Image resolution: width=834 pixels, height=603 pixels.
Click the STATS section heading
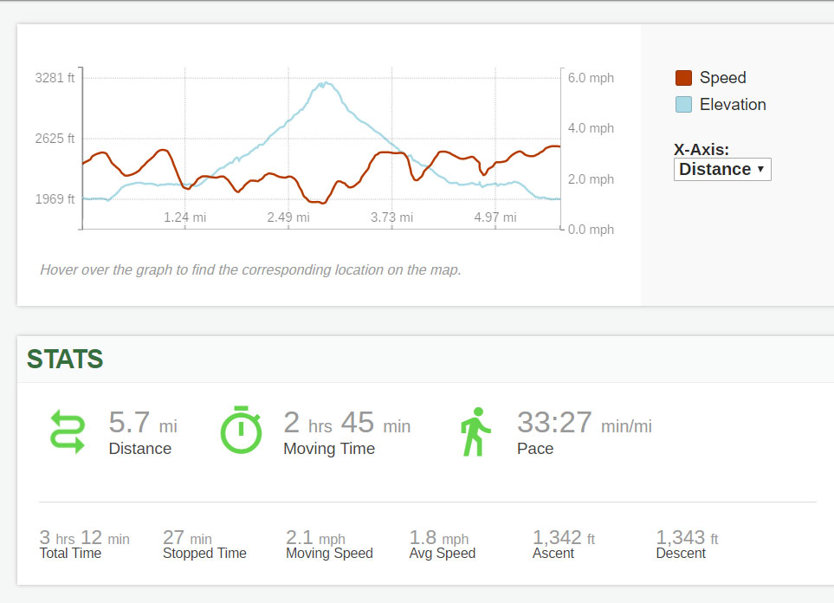(65, 359)
